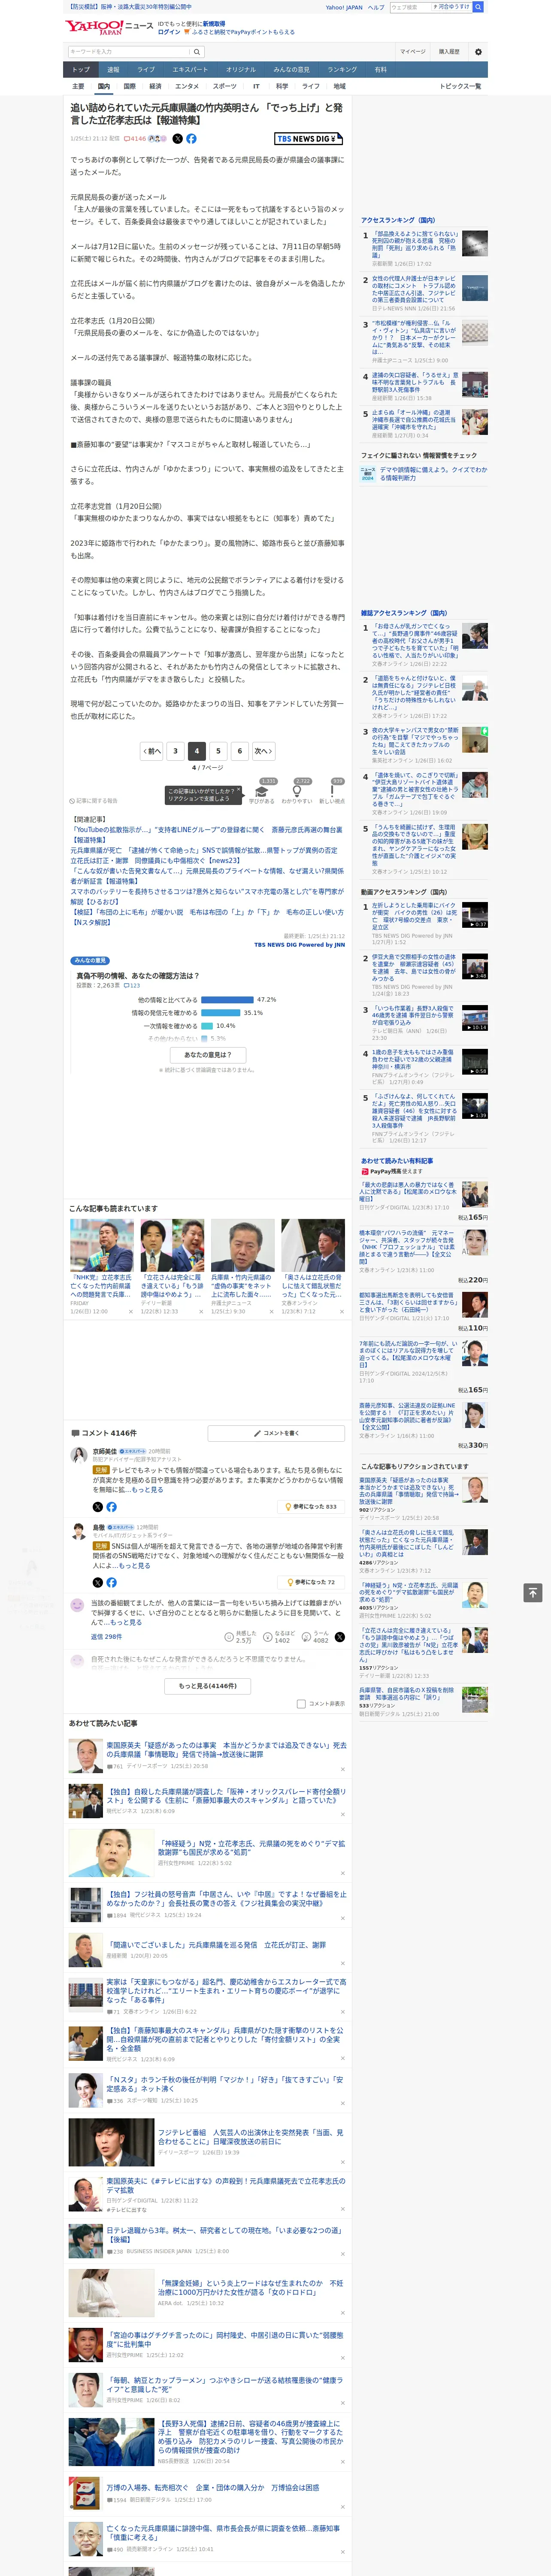The height and width of the screenshot is (2576, 551).
Task: Select the 国際 category tab
Action: 129,86
